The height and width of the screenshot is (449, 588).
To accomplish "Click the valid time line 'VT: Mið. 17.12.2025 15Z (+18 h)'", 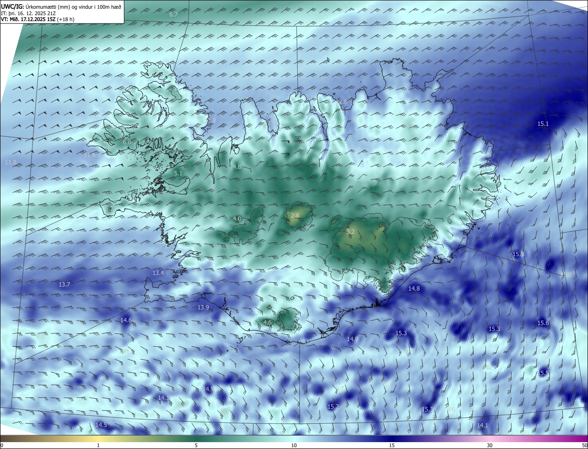I will [38, 19].
